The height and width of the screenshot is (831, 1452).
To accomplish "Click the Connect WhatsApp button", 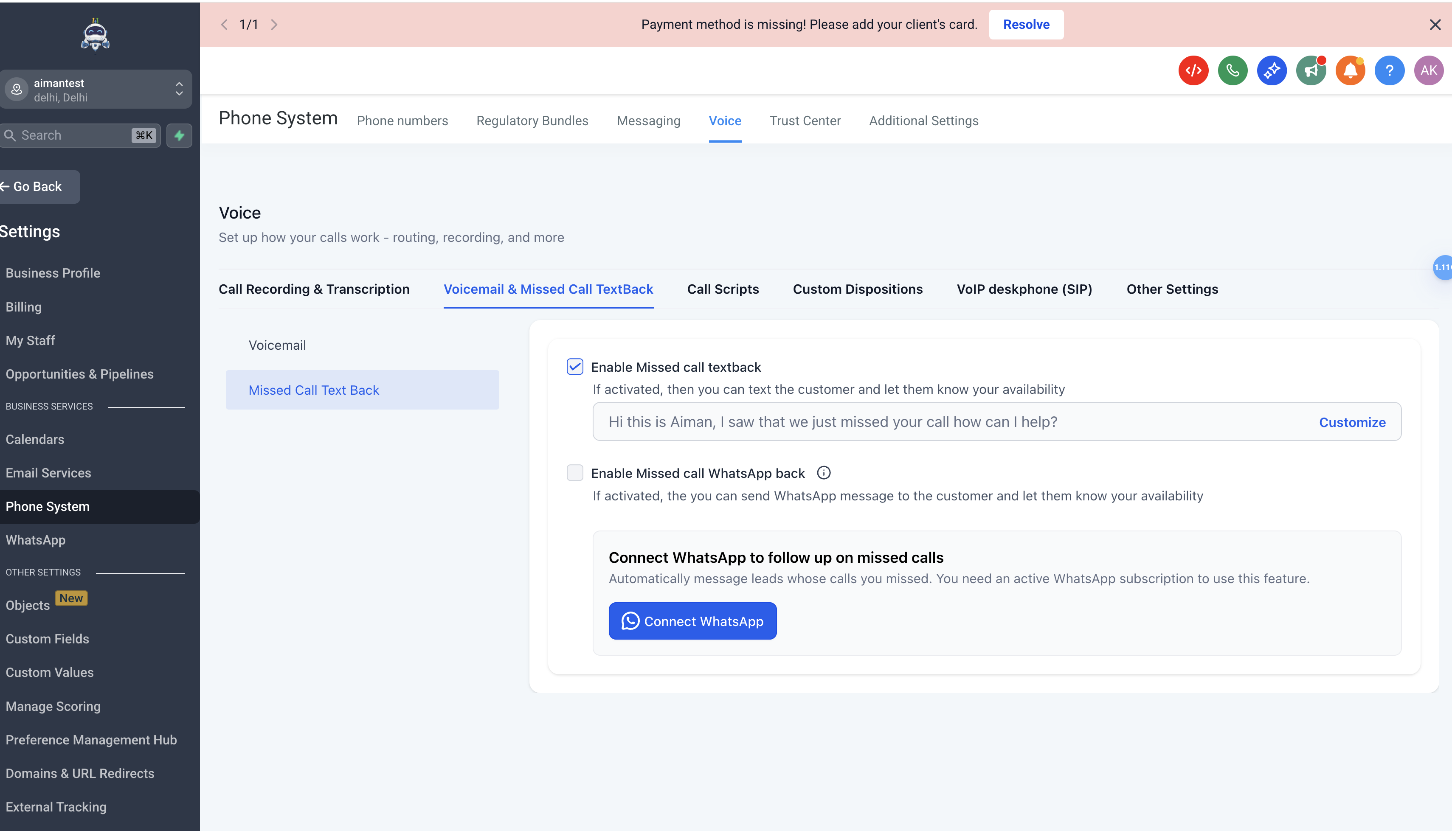I will pyautogui.click(x=692, y=621).
